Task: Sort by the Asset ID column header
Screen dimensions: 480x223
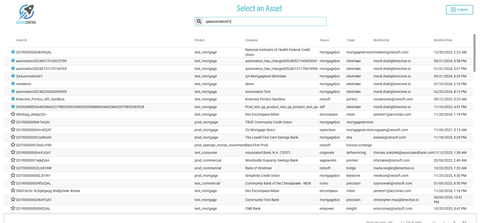Action: tap(21, 40)
